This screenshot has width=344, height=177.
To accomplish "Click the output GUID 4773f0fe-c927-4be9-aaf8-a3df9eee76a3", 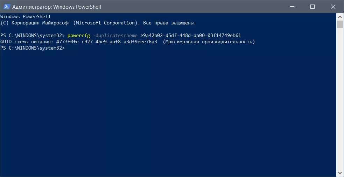I will pos(106,42).
